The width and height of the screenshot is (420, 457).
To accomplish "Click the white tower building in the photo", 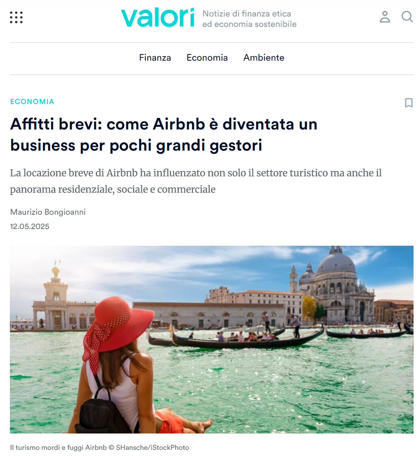I will [x=55, y=296].
